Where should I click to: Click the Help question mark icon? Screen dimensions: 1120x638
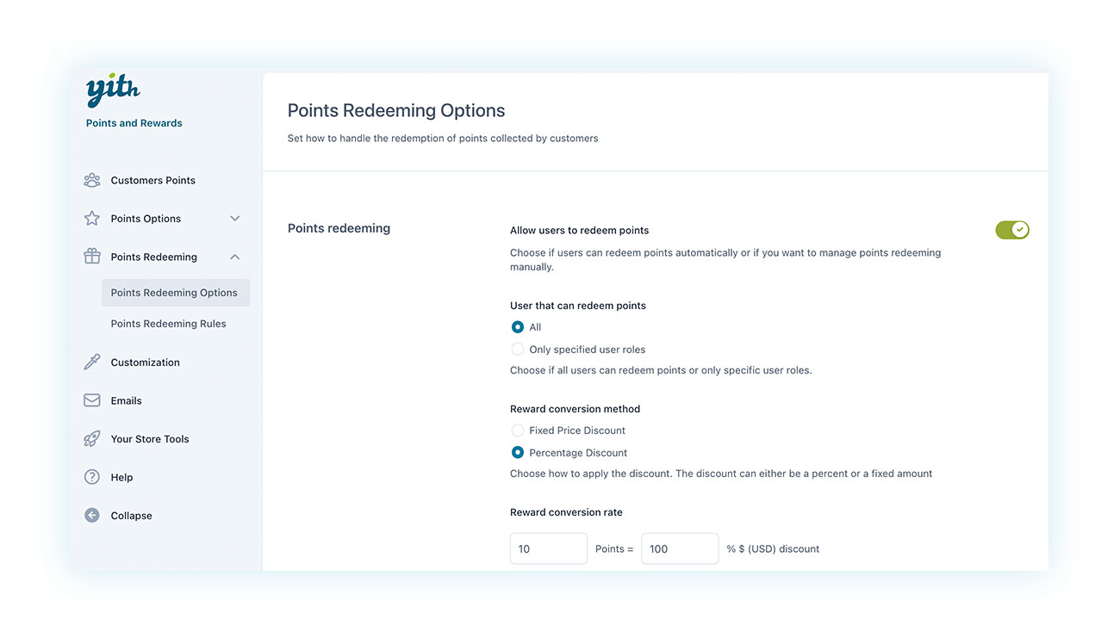click(x=92, y=476)
